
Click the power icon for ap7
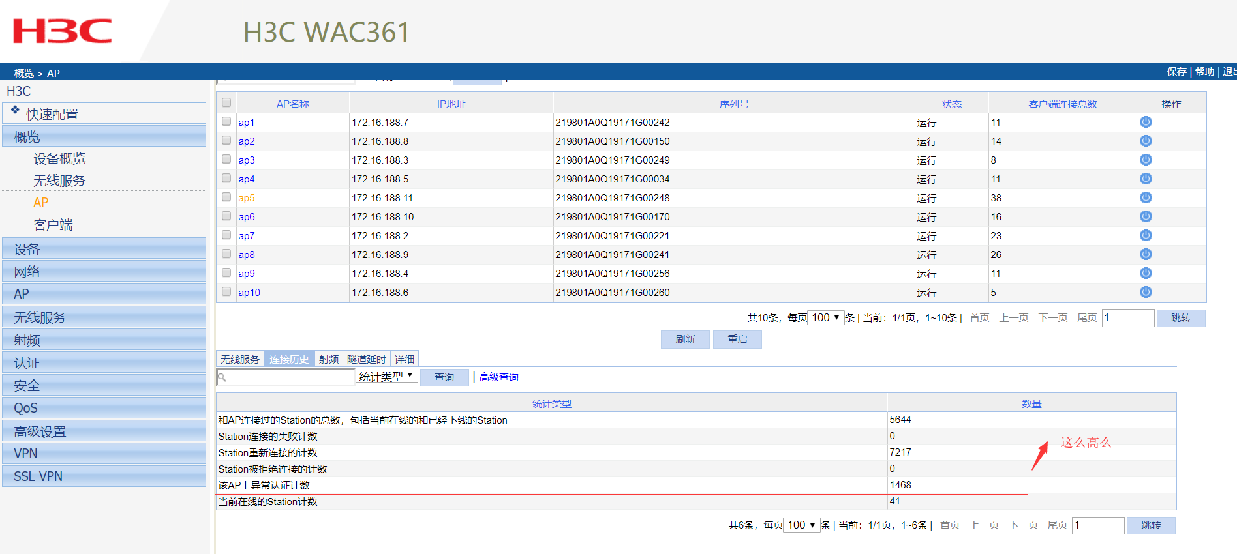1146,235
